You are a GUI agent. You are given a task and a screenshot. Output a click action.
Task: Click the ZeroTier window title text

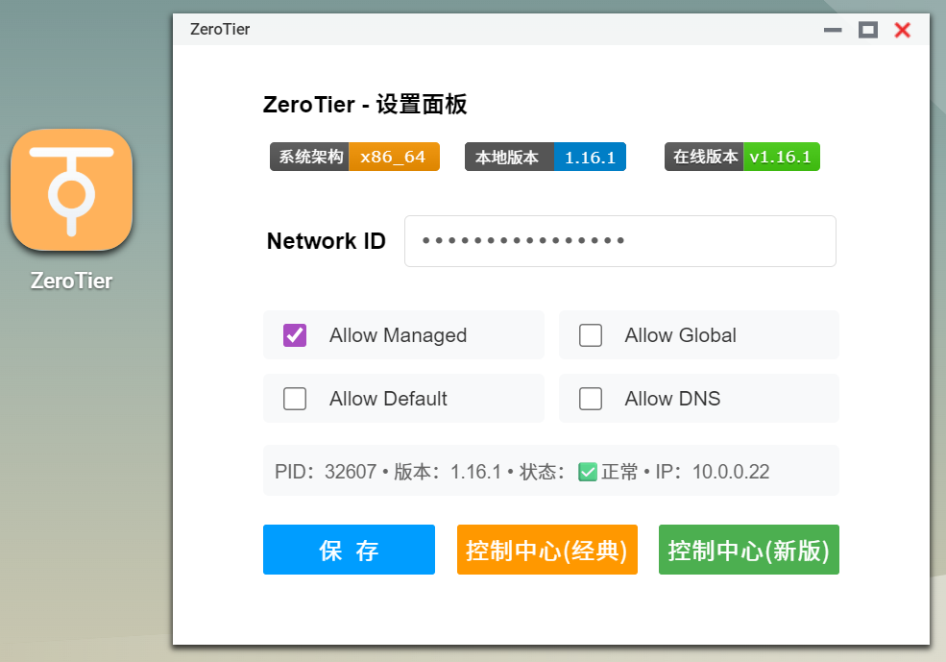point(220,29)
